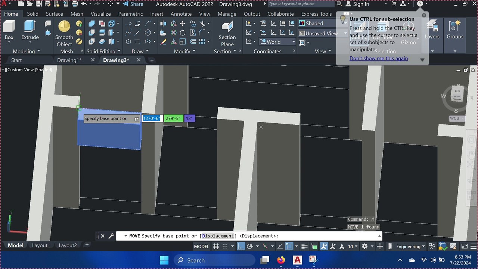The image size is (478, 269).
Task: Open the Annotate ribbon tab
Action: pos(181,14)
